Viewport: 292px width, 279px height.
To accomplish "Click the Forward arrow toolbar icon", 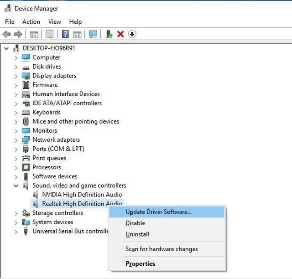I will pos(18,34).
